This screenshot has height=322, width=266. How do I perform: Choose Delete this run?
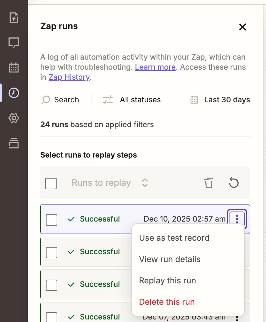click(x=167, y=302)
